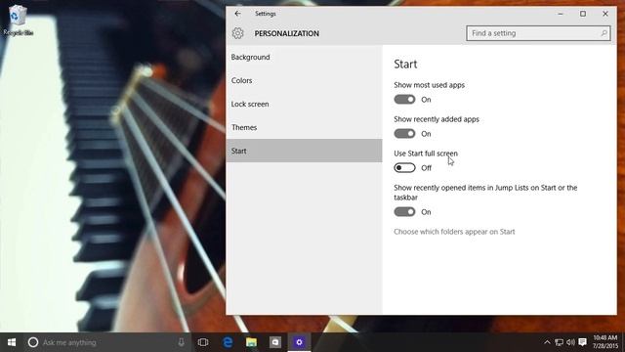Image resolution: width=625 pixels, height=352 pixels.
Task: Go back using the Settings back arrow
Action: point(237,14)
